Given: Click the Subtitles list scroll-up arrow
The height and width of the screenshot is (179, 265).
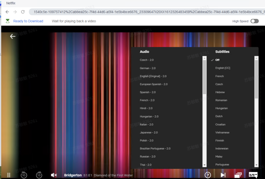Looking at the screenshot, I should [256, 58].
